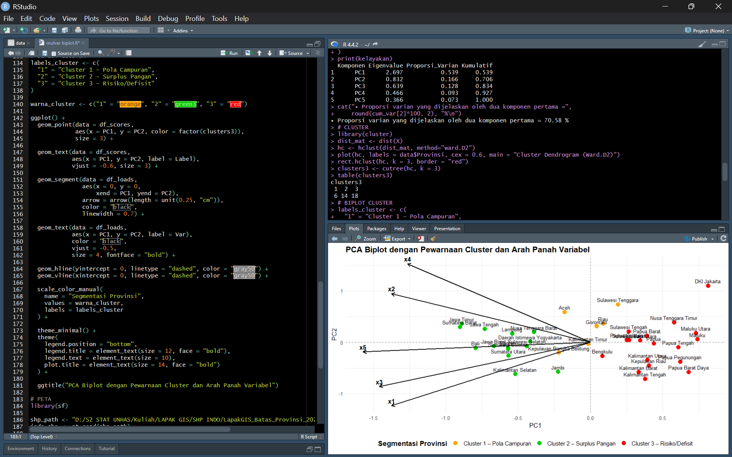Open the Session menu

(117, 18)
